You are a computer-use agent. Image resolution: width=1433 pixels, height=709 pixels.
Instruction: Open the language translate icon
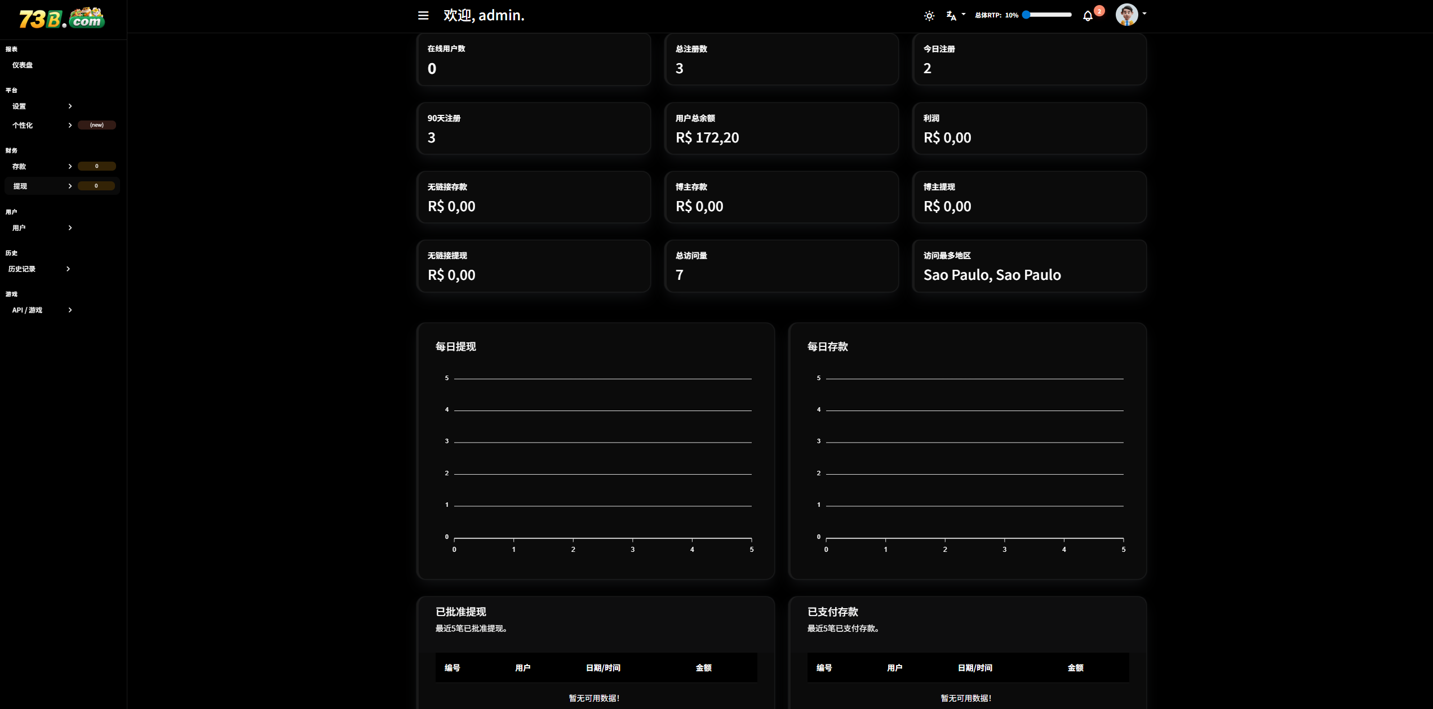point(952,16)
